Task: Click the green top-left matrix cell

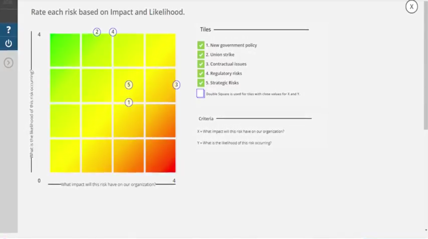Action: tap(65, 50)
